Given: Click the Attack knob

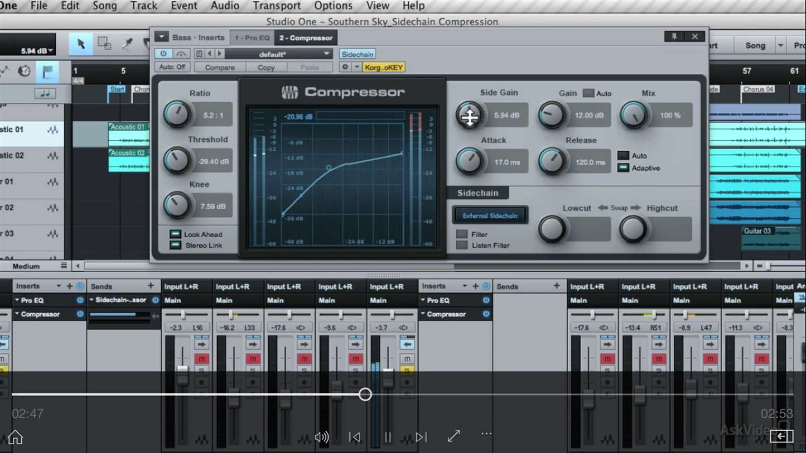Looking at the screenshot, I should 469,162.
